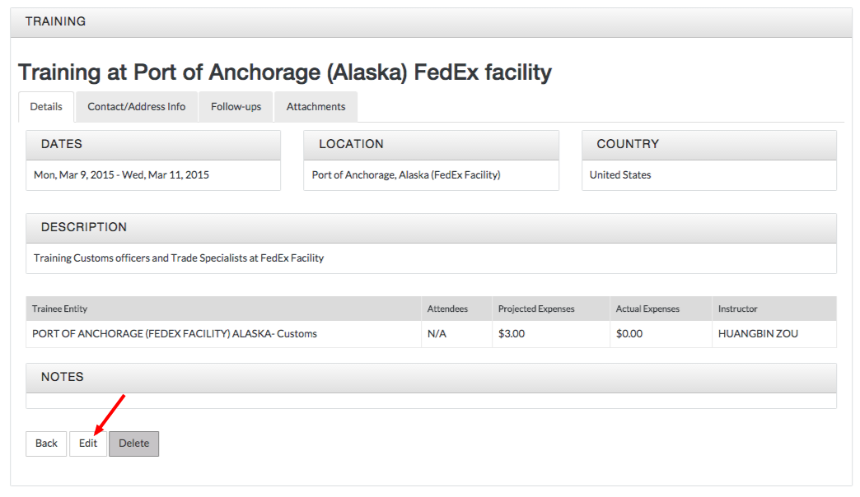Click the training dates text

[x=121, y=175]
